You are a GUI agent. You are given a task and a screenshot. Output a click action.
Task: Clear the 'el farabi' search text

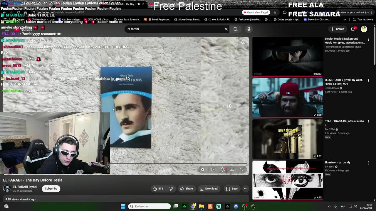[226, 29]
